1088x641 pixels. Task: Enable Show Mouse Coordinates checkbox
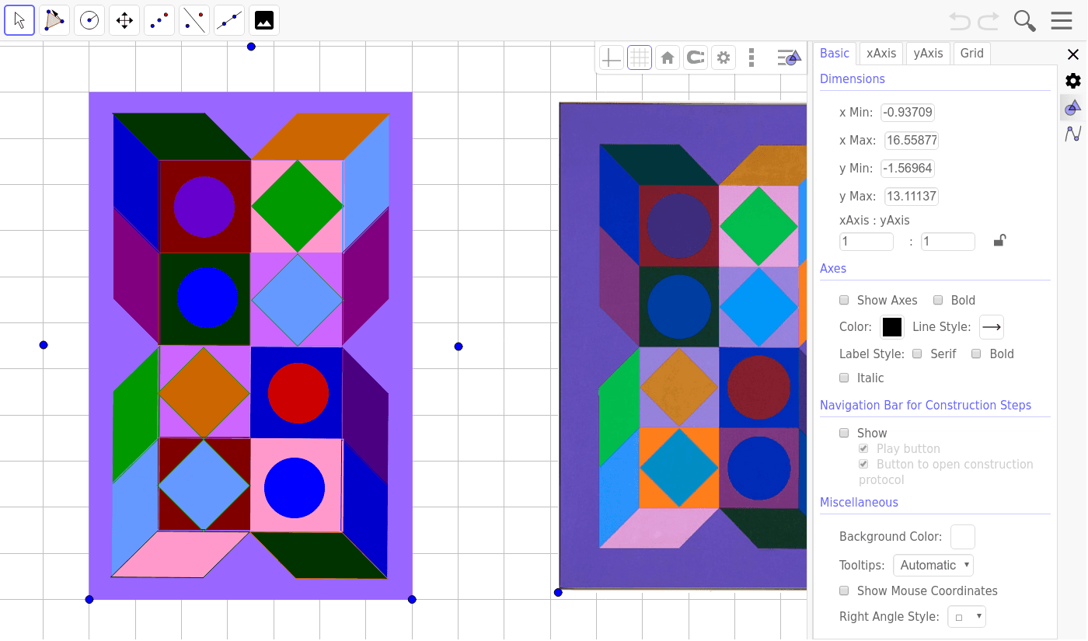tap(844, 590)
